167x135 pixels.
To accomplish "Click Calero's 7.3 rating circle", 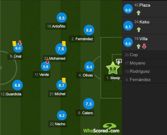I will pyautogui.click(x=89, y=104).
